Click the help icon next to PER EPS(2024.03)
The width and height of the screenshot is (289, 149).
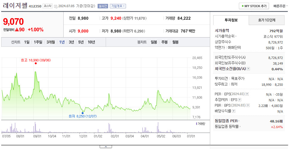tap(247, 94)
